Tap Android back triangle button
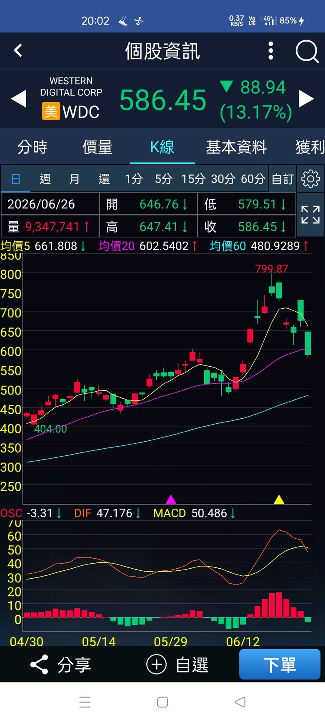The height and width of the screenshot is (722, 325). click(x=240, y=702)
